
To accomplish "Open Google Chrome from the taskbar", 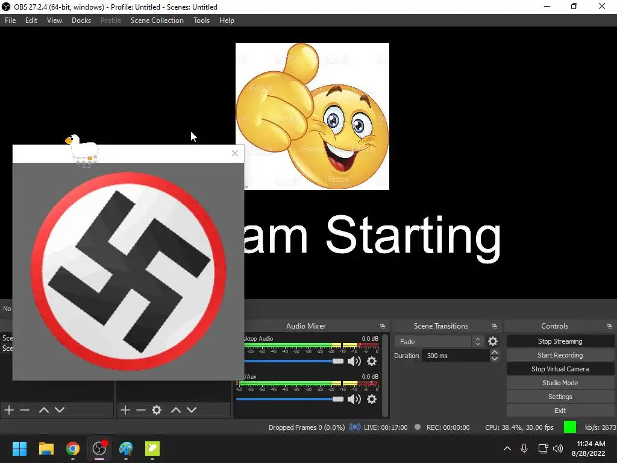I will [73, 449].
